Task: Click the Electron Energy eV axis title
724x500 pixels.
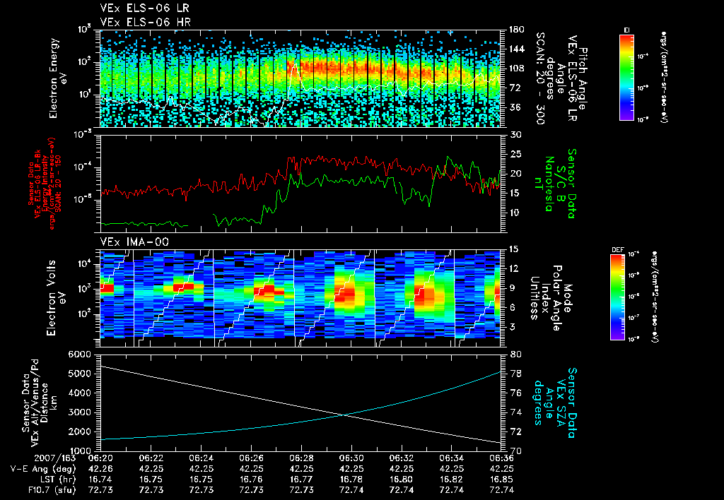Action: click(59, 78)
